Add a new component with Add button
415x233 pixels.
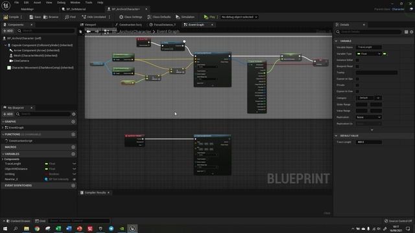click(x=8, y=31)
